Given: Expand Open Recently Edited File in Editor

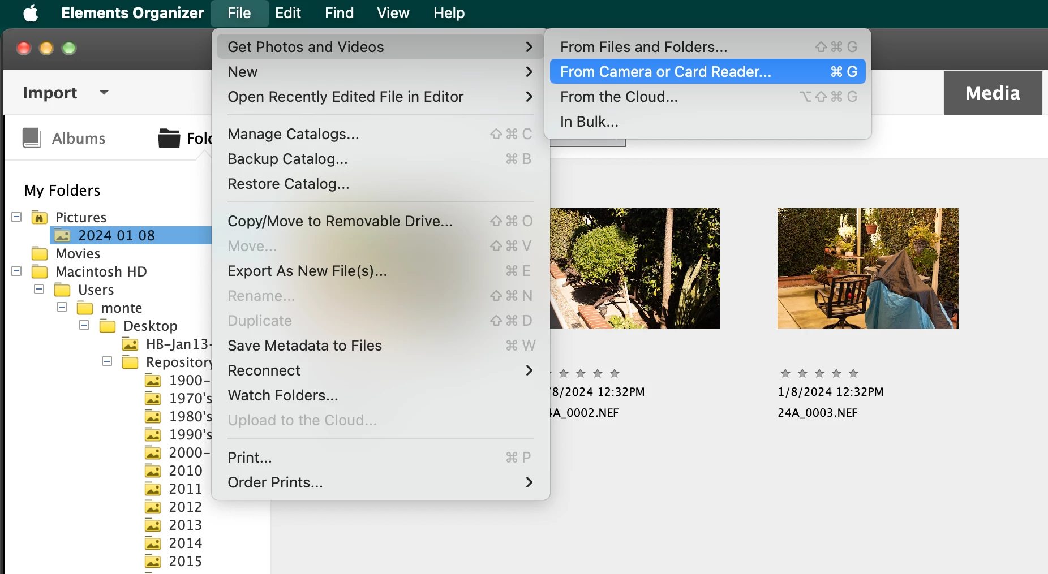Looking at the screenshot, I should [x=381, y=97].
